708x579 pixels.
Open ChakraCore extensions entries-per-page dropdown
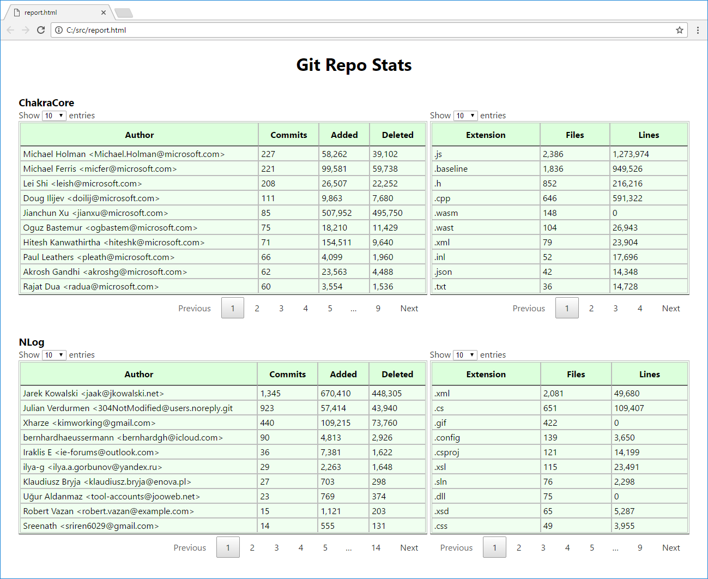(465, 116)
